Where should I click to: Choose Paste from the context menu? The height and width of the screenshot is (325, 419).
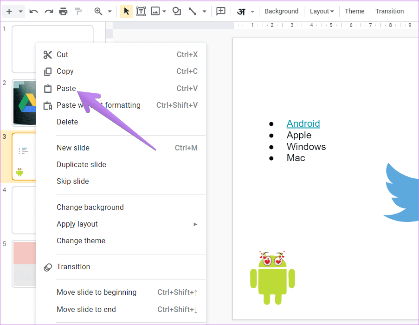click(x=121, y=88)
